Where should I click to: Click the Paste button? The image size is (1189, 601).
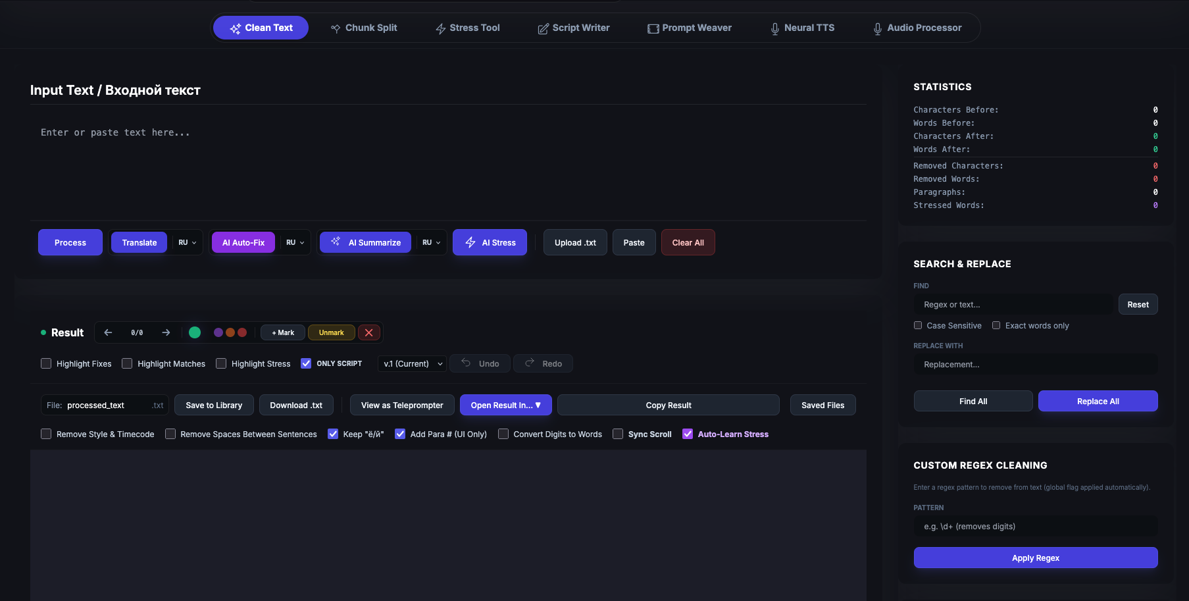(x=634, y=242)
